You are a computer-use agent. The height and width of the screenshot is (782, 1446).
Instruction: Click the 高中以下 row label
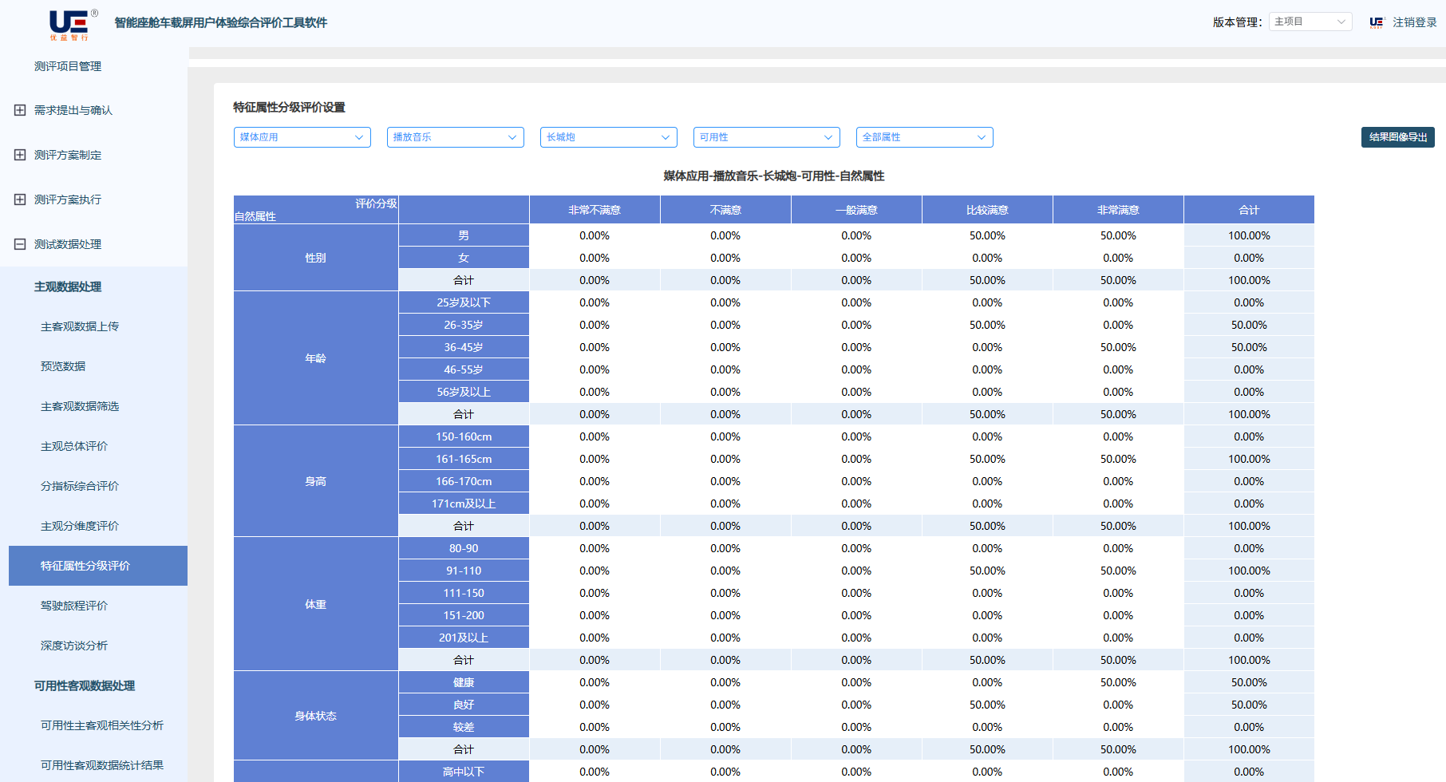(464, 772)
